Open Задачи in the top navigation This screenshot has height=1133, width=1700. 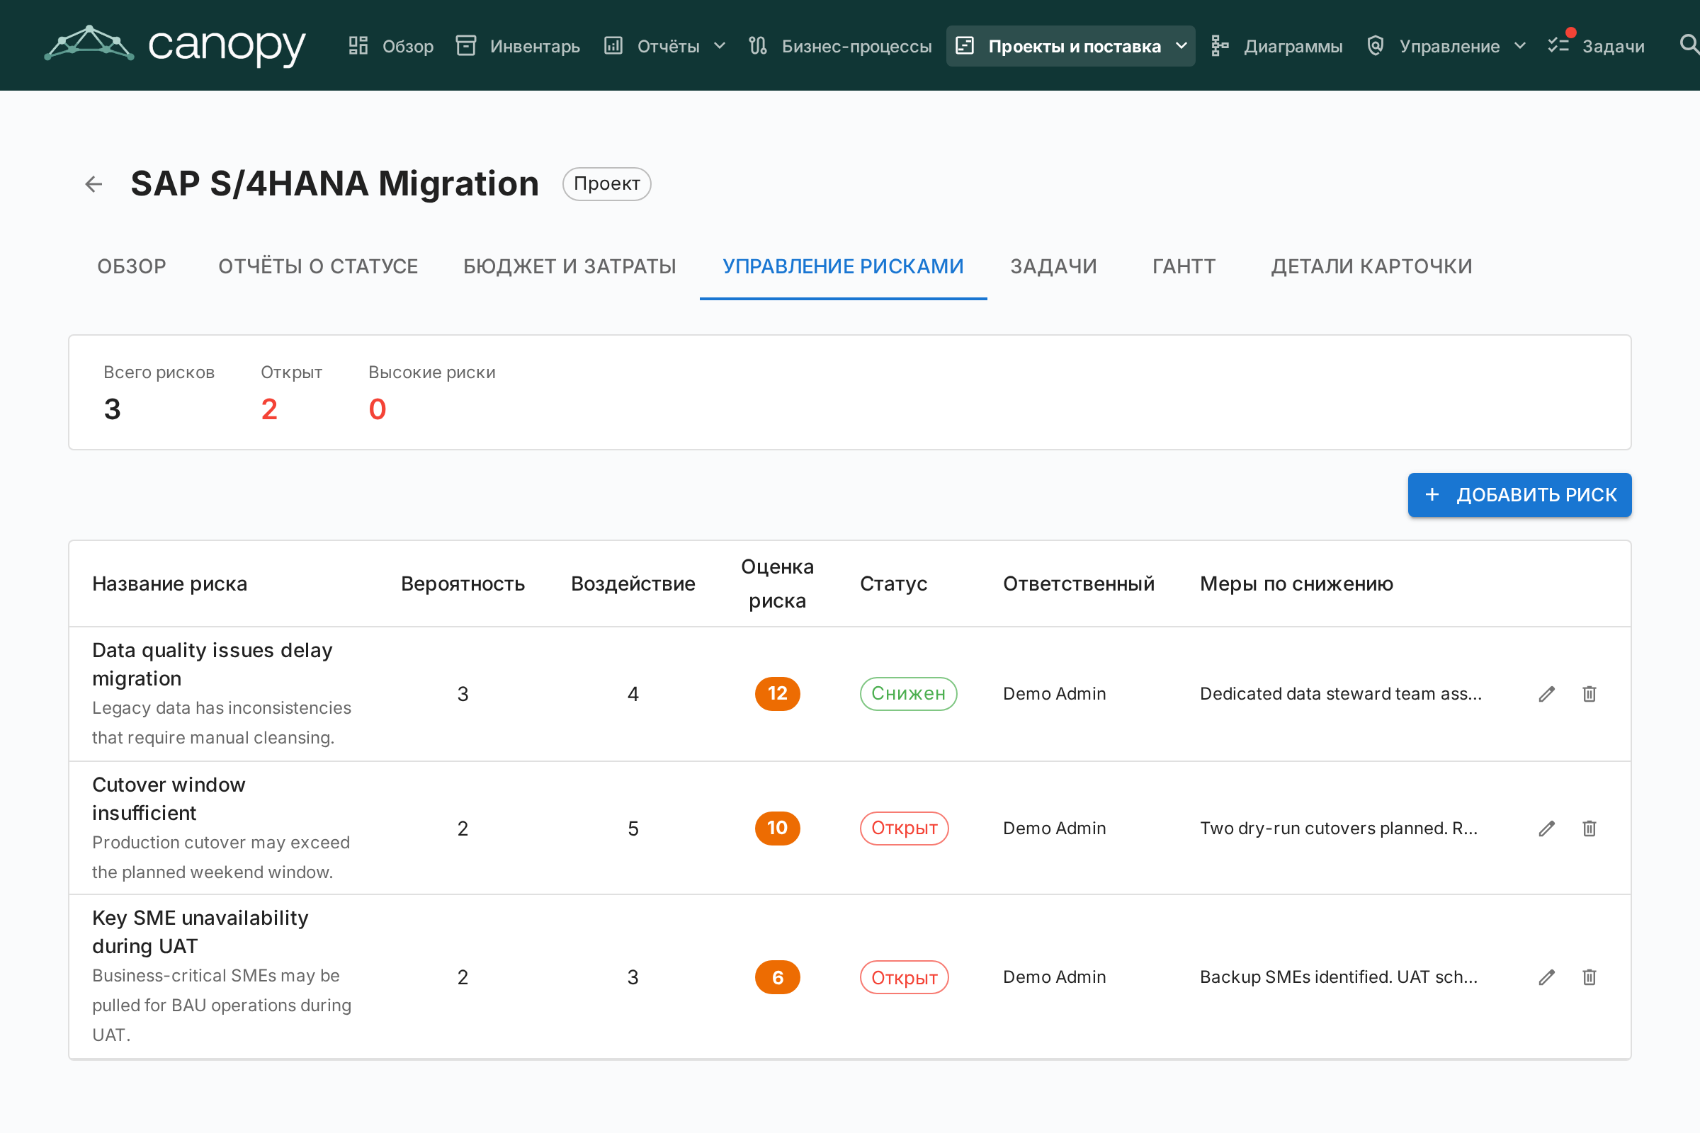(1614, 46)
